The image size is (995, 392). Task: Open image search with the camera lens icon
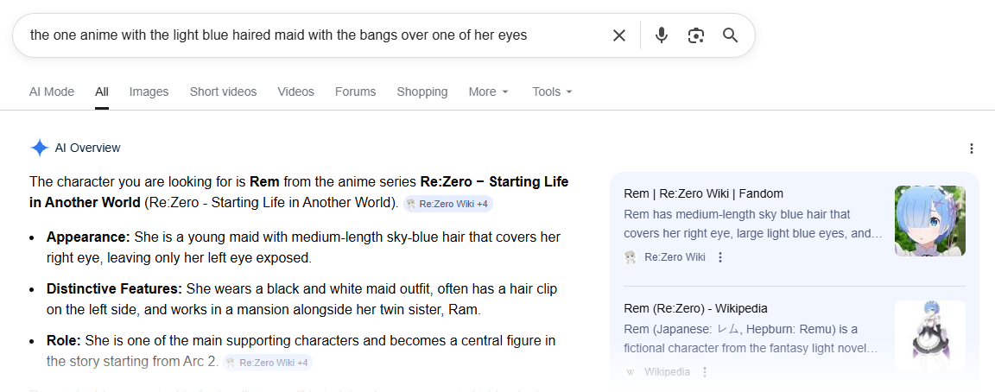(x=696, y=35)
